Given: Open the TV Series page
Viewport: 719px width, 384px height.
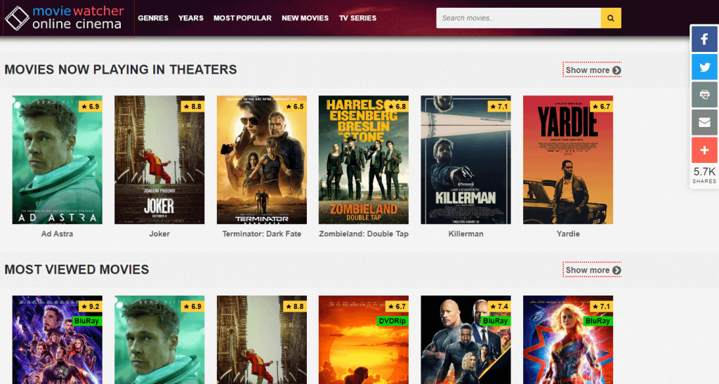Looking at the screenshot, I should tap(357, 18).
